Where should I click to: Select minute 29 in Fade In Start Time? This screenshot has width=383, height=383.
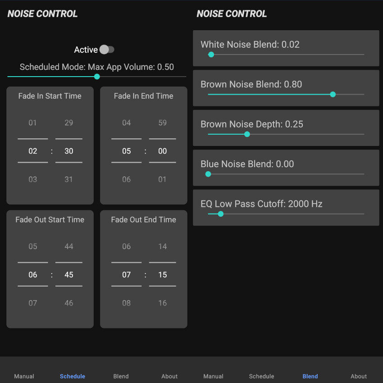[68, 123]
